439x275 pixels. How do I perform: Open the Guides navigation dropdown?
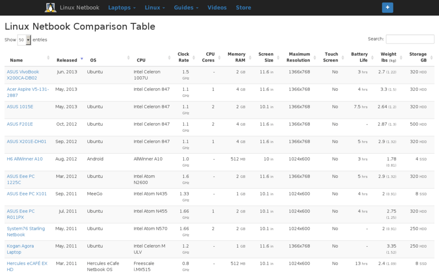[x=186, y=7]
